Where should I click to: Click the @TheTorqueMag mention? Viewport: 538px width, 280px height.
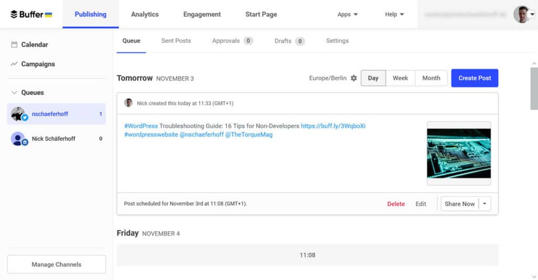[249, 134]
